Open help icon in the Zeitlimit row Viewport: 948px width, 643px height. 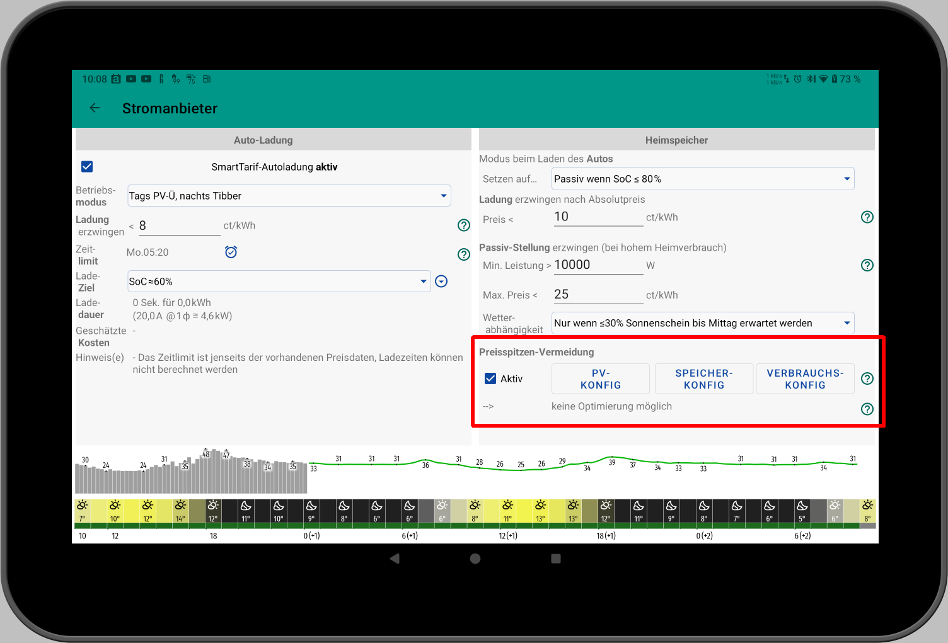click(463, 254)
